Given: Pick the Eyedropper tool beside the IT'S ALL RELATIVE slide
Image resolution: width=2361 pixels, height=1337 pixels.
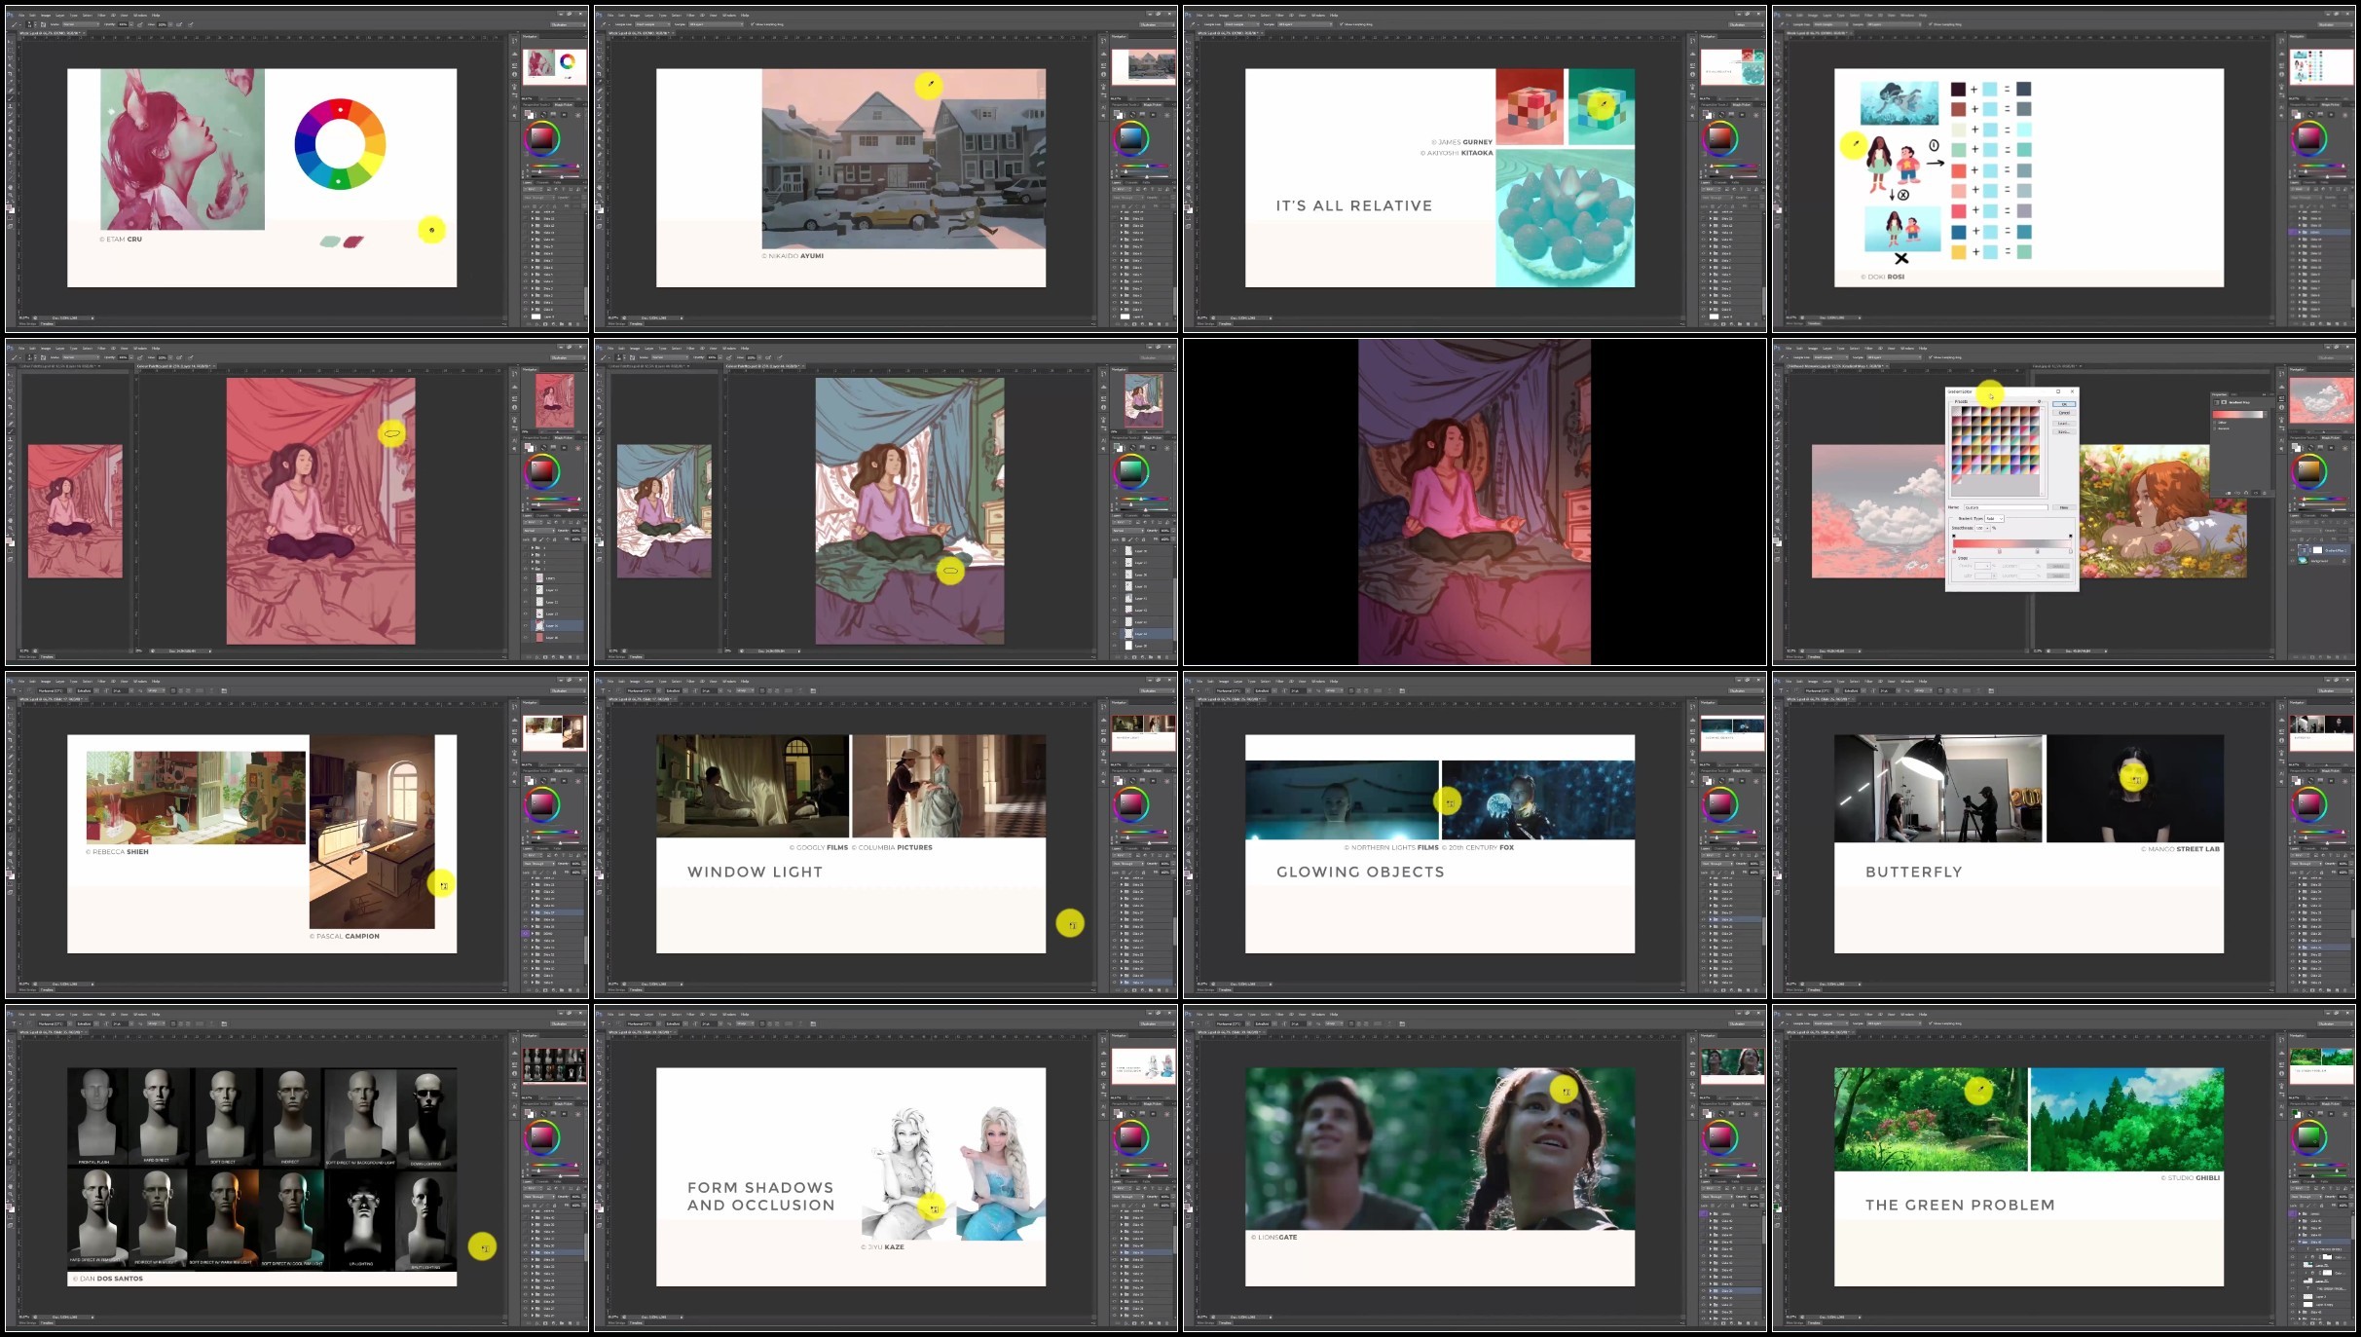Looking at the screenshot, I should [1189, 82].
